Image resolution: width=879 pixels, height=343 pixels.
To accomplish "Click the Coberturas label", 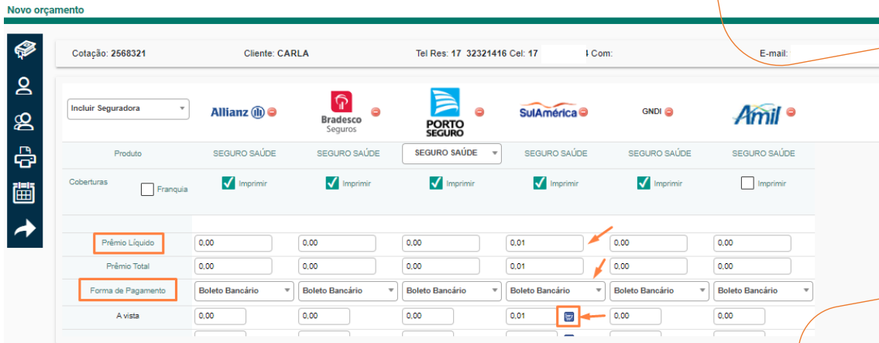I will (x=88, y=182).
